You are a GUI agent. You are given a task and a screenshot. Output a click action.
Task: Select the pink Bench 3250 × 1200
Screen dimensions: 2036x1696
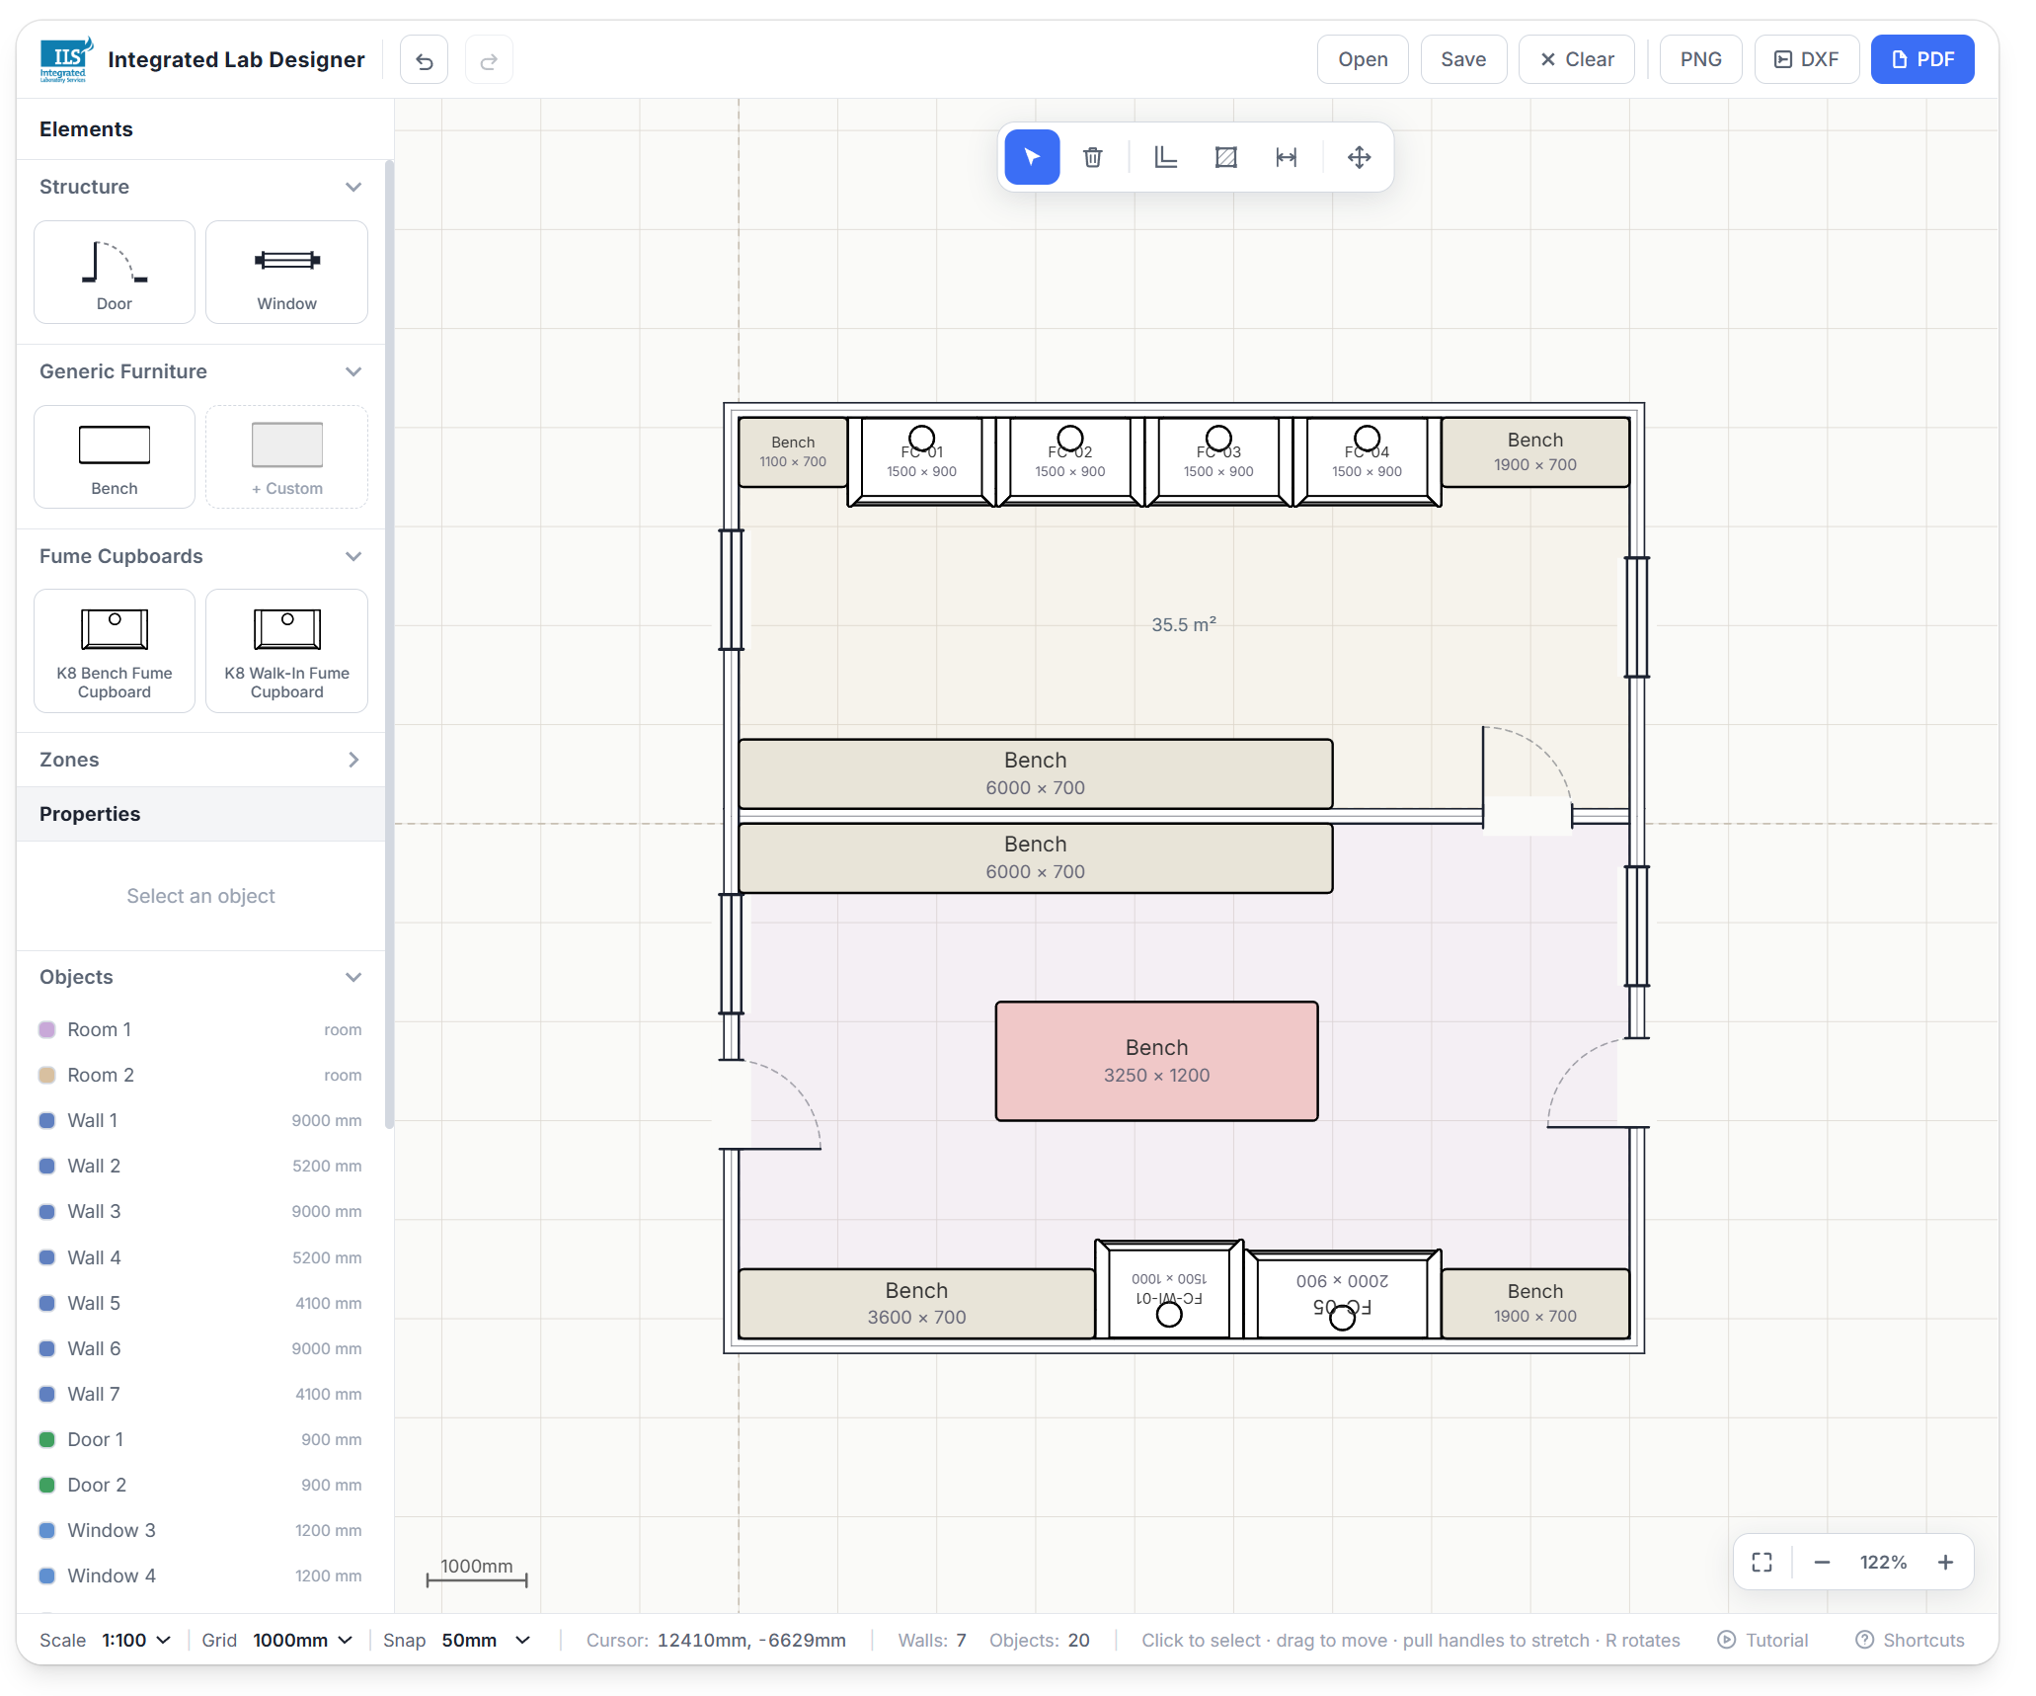(x=1156, y=1061)
